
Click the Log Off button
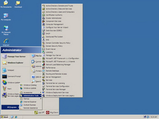39,112
